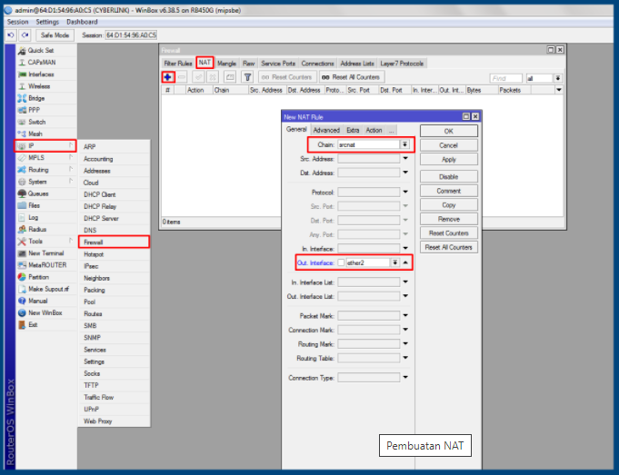
Task: Toggle the Out. Interface invert checkbox
Action: coord(341,262)
